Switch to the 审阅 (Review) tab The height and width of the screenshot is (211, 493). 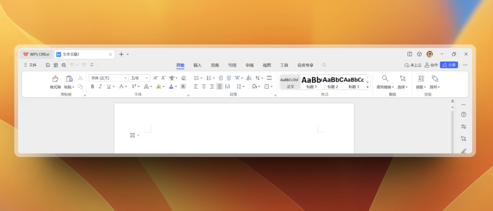pos(249,65)
